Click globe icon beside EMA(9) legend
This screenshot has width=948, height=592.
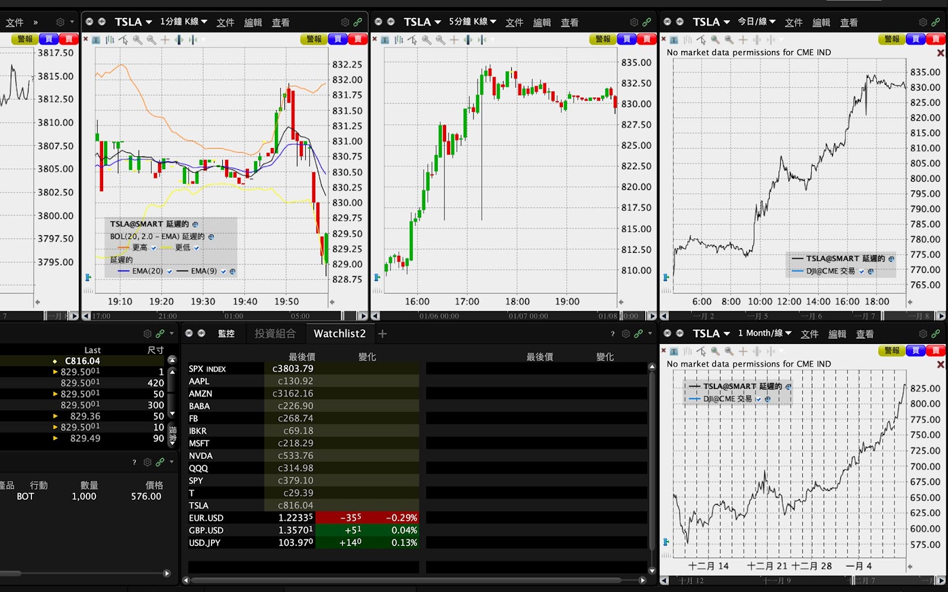pos(232,272)
